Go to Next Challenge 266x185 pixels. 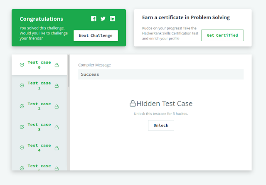click(96, 36)
